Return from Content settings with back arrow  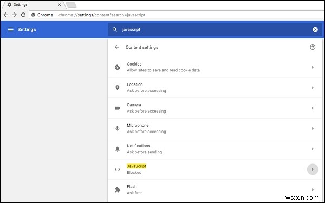point(117,47)
